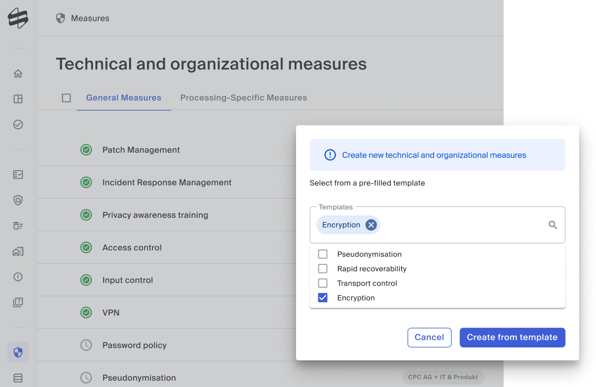Tick the Transport control checkbox
Screen dimensions: 596x387
(x=323, y=283)
